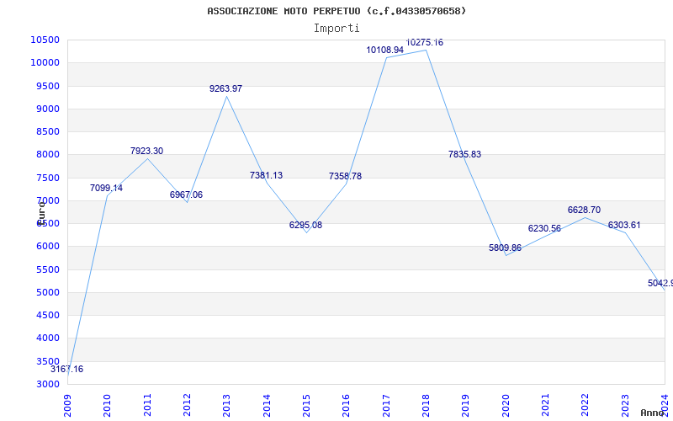Image resolution: width=673 pixels, height=421 pixels.
Task: Click the y-axis value 10000
Action: [45, 62]
